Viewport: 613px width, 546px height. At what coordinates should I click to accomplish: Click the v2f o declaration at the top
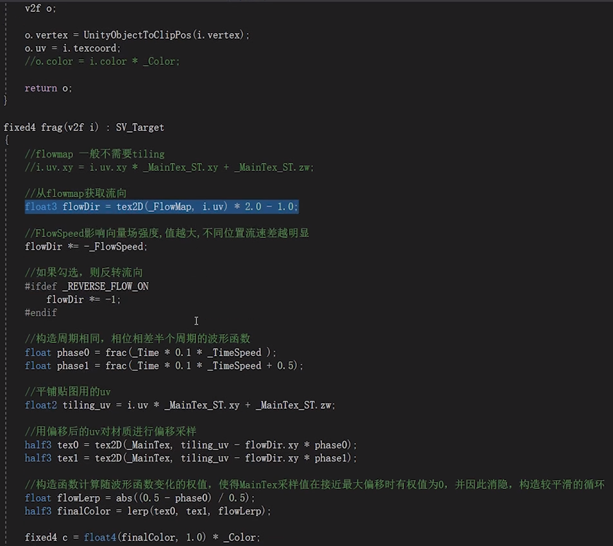click(x=36, y=8)
